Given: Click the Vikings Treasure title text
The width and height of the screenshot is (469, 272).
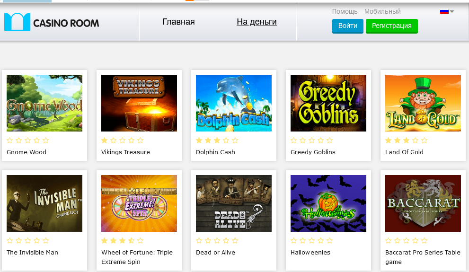Looking at the screenshot, I should coord(125,152).
